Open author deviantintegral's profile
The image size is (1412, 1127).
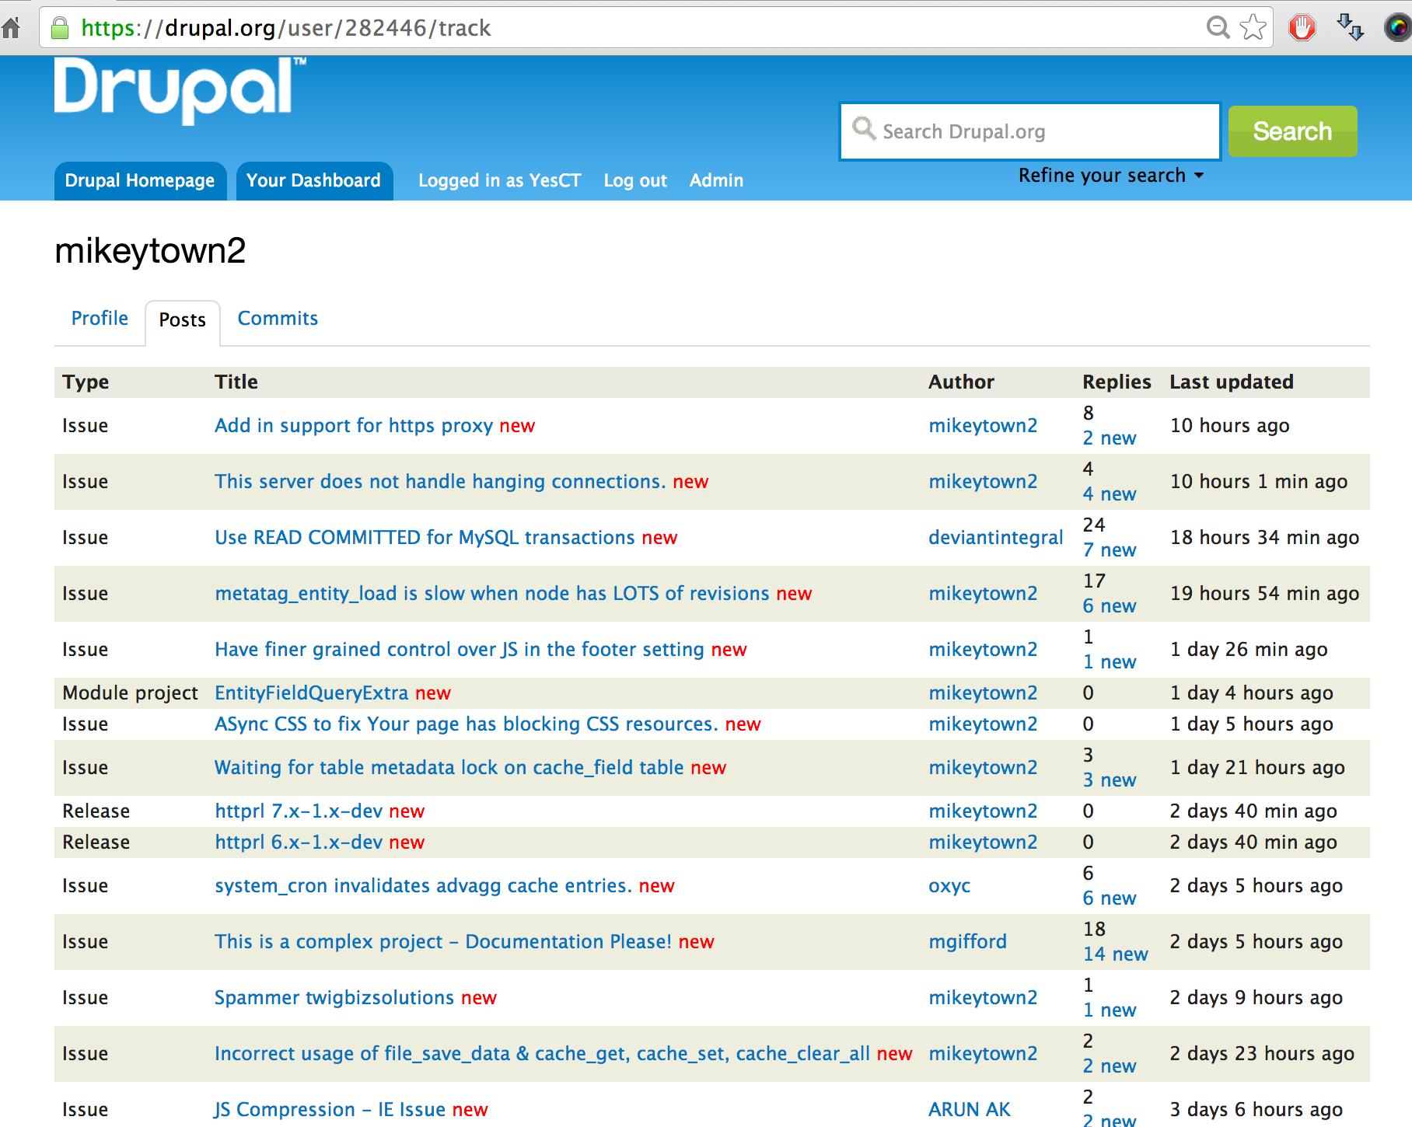pyautogui.click(x=995, y=538)
